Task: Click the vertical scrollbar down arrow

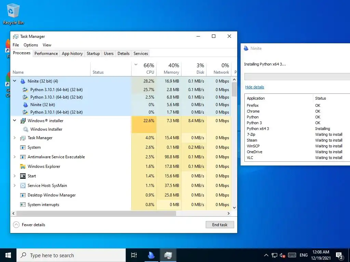Action: point(234,208)
